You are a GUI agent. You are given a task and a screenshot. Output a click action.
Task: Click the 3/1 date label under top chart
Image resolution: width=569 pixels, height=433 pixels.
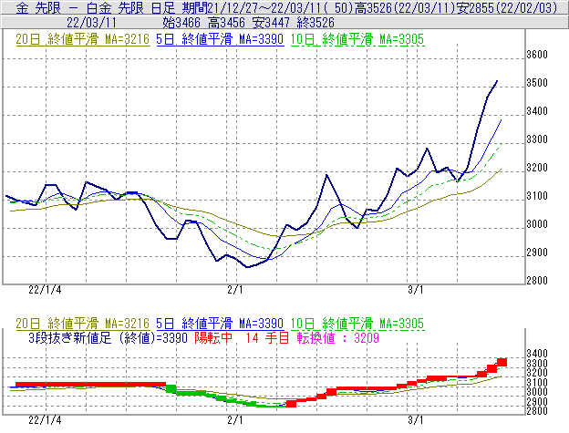[416, 290]
